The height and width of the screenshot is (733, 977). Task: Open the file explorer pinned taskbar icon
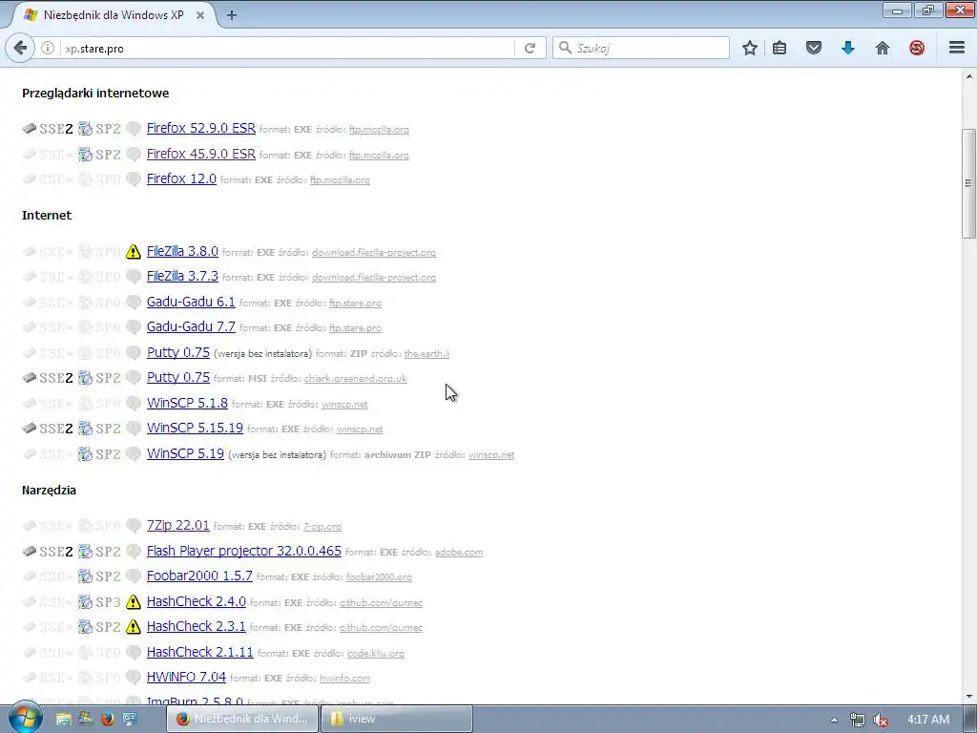(64, 719)
